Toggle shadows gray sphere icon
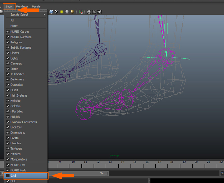 pos(67,12)
